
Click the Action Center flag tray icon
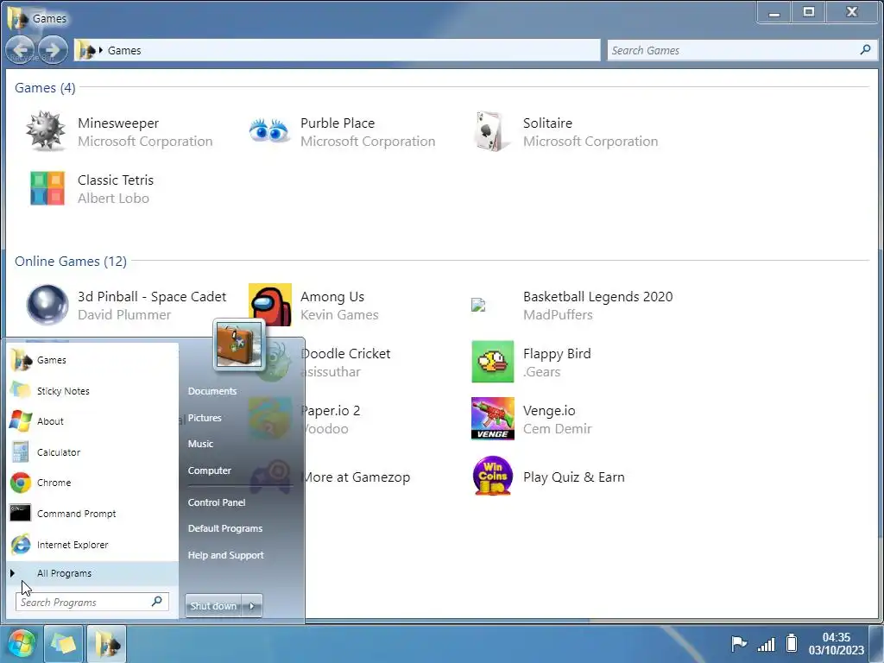(x=739, y=642)
